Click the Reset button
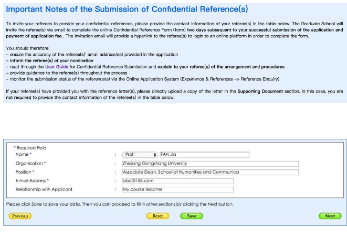This screenshot has height=232, width=347. (x=157, y=216)
